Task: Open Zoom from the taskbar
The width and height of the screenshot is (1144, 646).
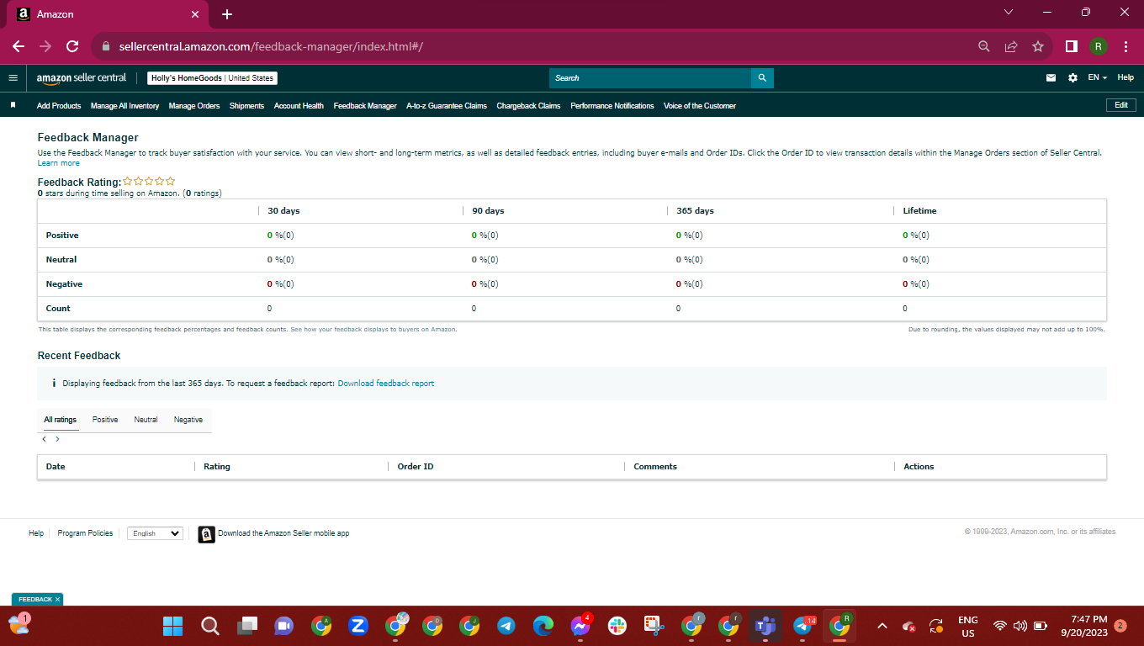Action: (x=358, y=626)
